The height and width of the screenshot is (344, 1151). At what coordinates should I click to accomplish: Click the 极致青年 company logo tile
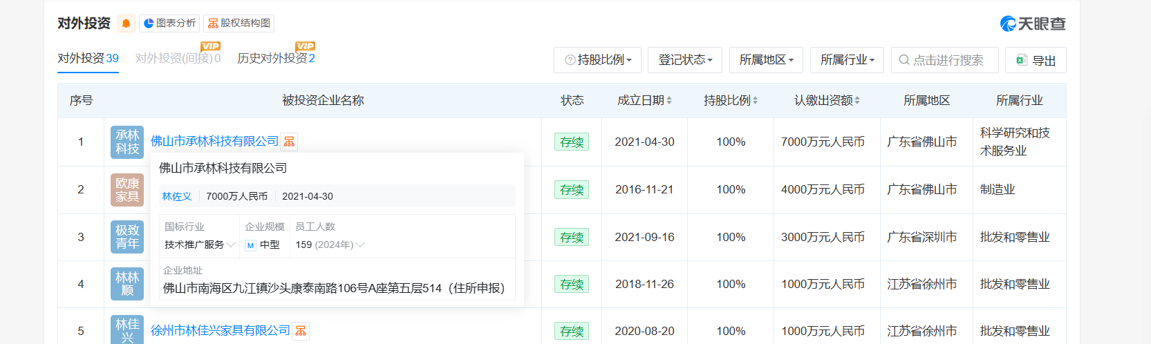pyautogui.click(x=127, y=237)
